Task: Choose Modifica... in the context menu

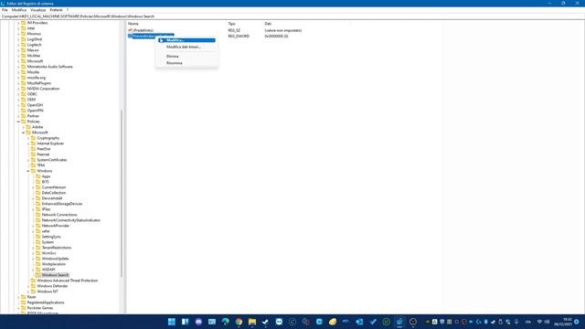Action: [x=186, y=40]
